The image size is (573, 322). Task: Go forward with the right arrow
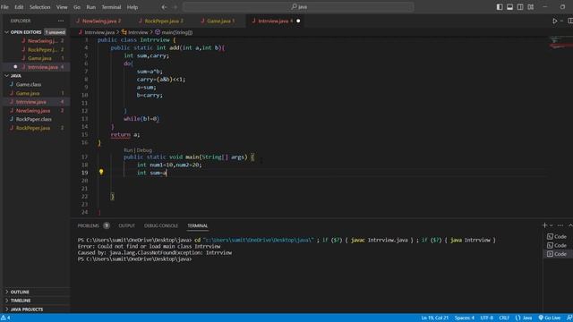pyautogui.click(x=175, y=7)
